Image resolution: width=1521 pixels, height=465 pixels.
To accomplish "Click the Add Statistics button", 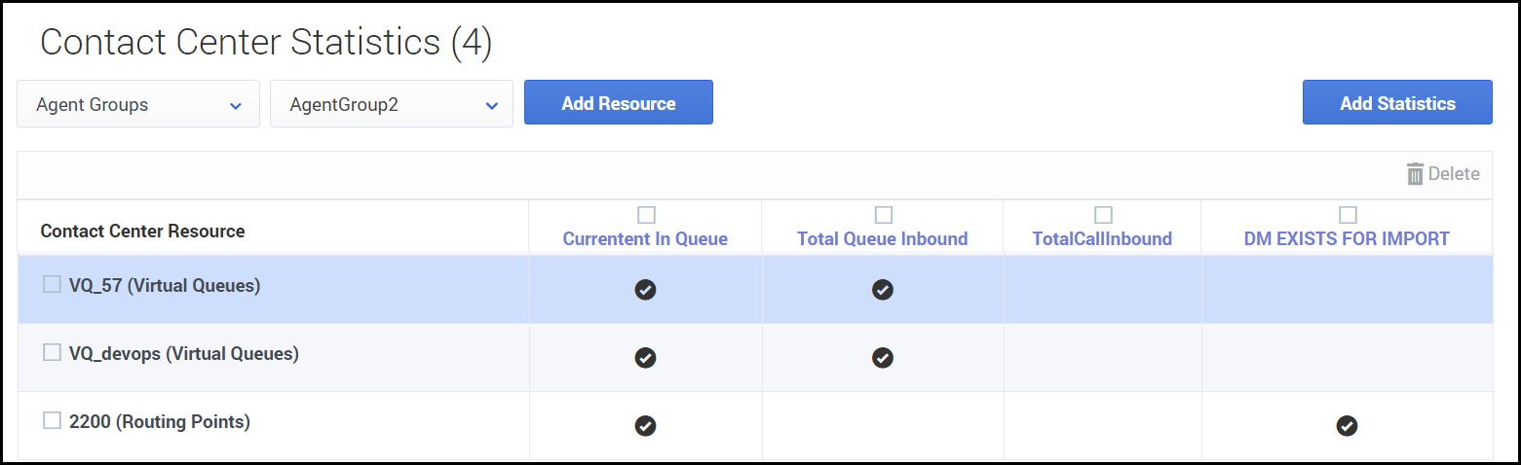I will click(1397, 103).
